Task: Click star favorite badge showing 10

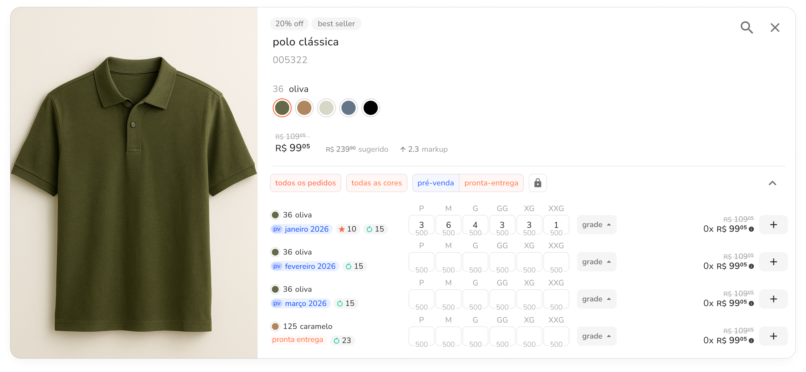Action: click(348, 229)
